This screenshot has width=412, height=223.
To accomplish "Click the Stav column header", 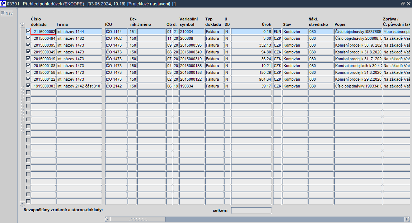I will (287, 24).
